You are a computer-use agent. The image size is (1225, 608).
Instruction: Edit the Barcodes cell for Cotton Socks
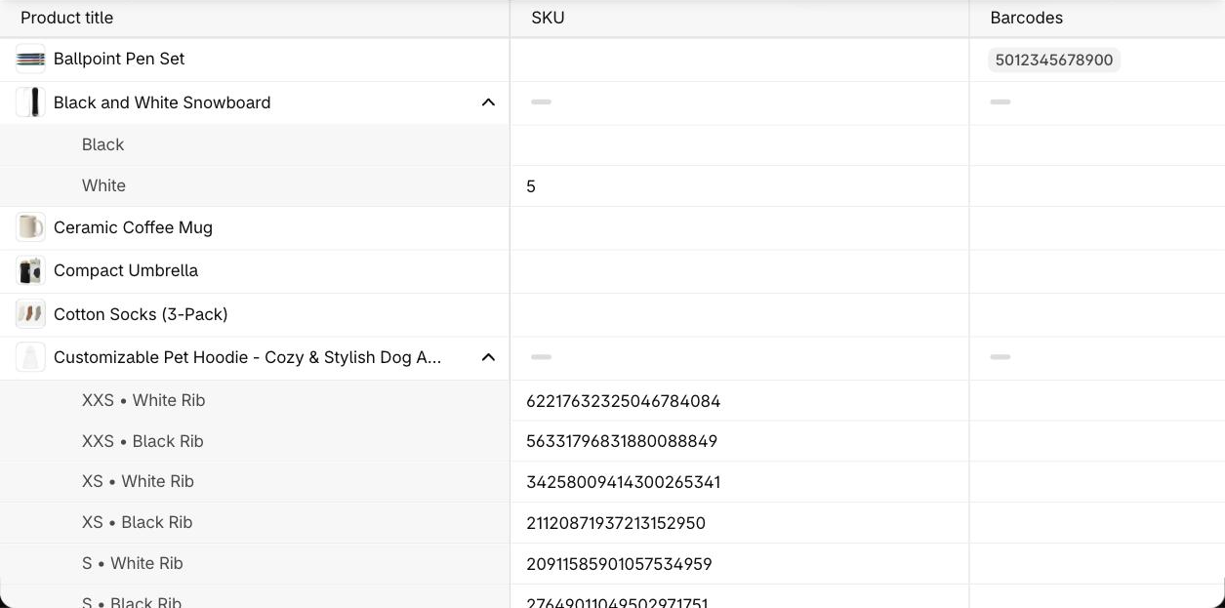tap(1097, 314)
